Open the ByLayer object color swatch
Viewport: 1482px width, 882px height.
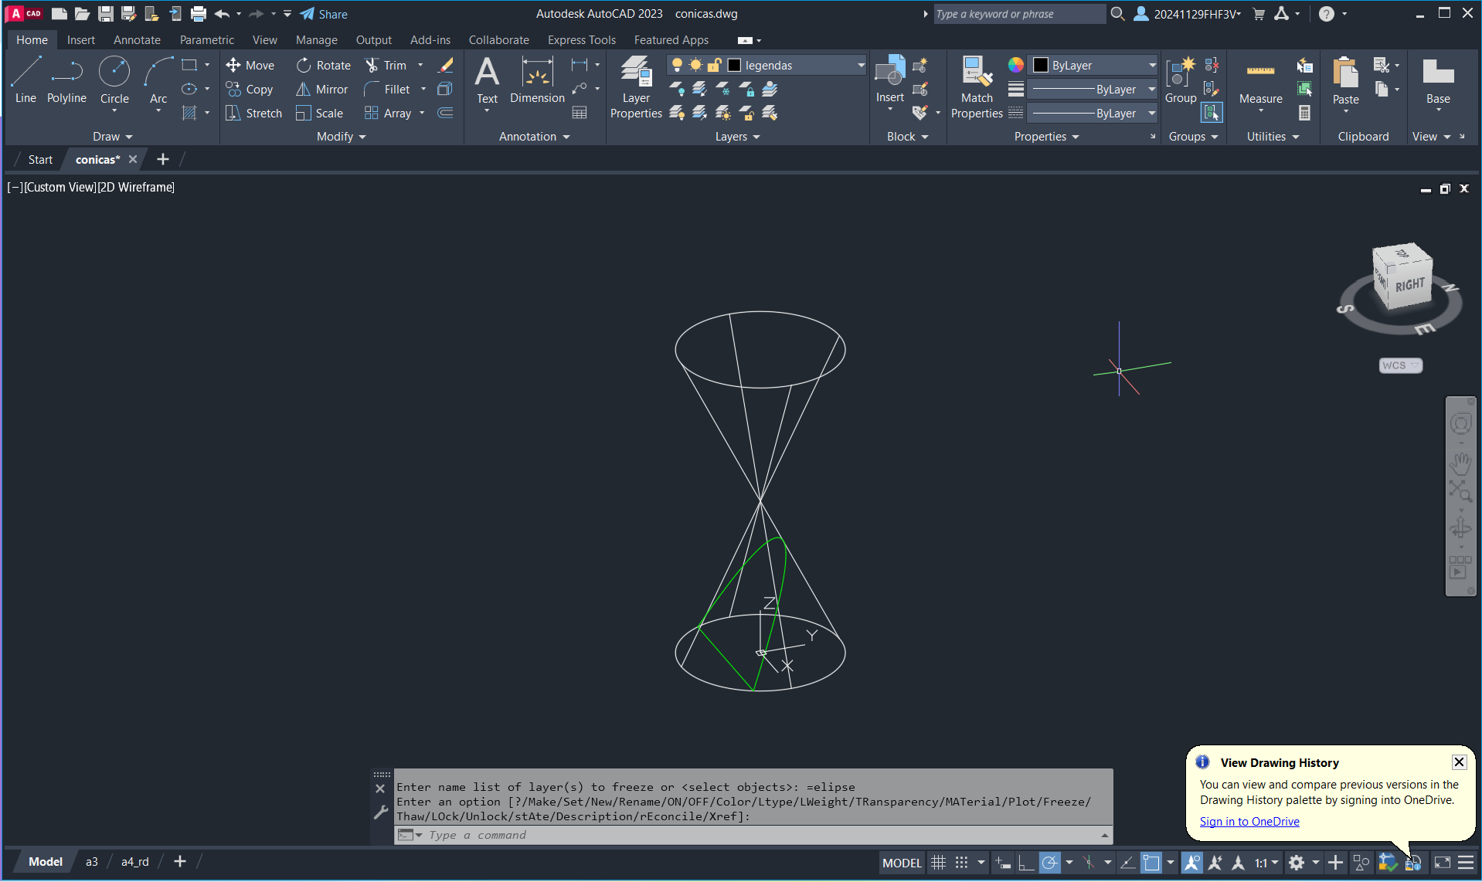(x=1041, y=66)
